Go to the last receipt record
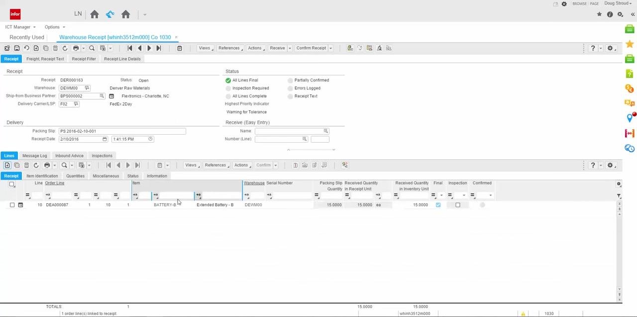 [158, 48]
